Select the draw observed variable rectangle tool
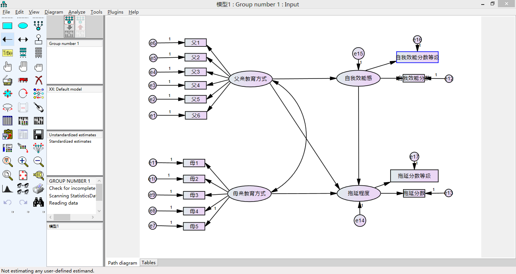The image size is (516, 274). pos(8,26)
